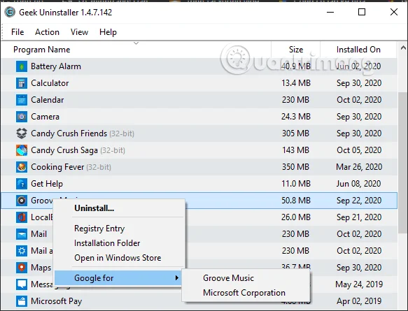408x311 pixels.
Task: Open the Action menu
Action: point(47,32)
